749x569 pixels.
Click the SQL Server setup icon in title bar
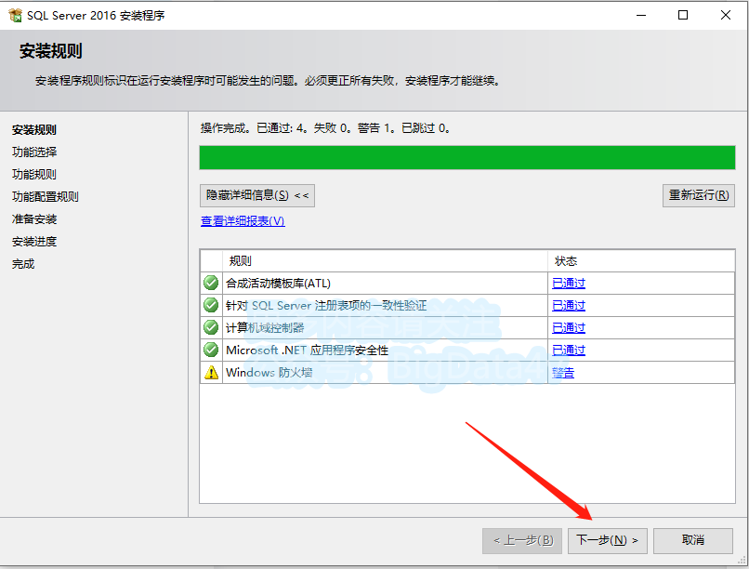tap(15, 15)
